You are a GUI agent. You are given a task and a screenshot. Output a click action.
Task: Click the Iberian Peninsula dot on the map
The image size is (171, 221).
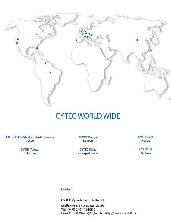pos(77,40)
